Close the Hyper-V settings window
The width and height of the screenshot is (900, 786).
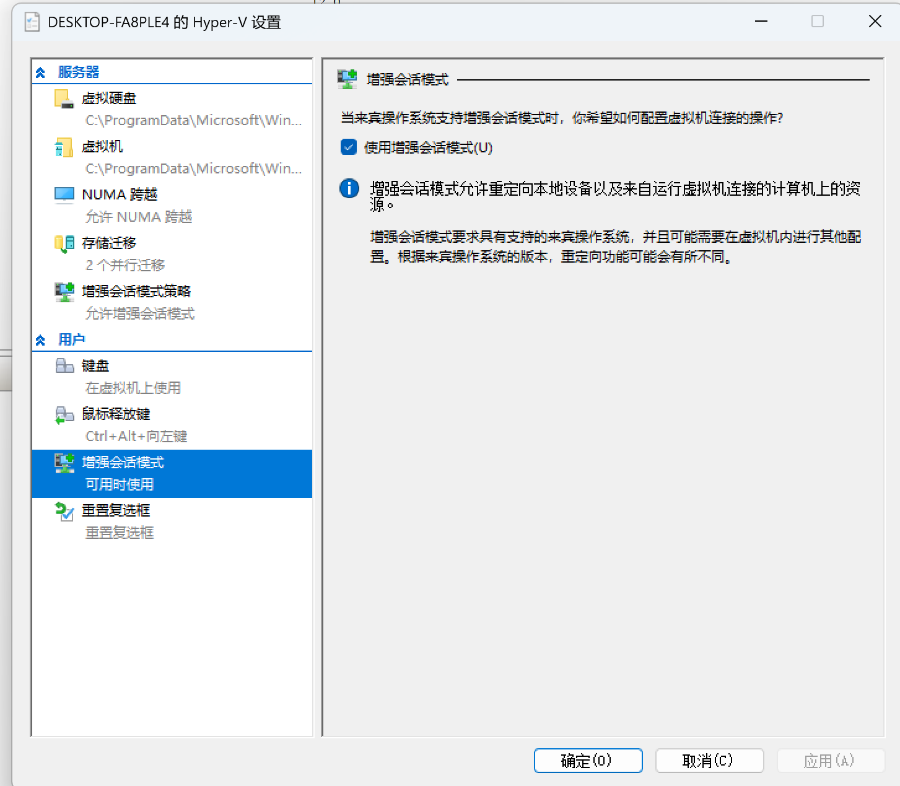[x=875, y=22]
